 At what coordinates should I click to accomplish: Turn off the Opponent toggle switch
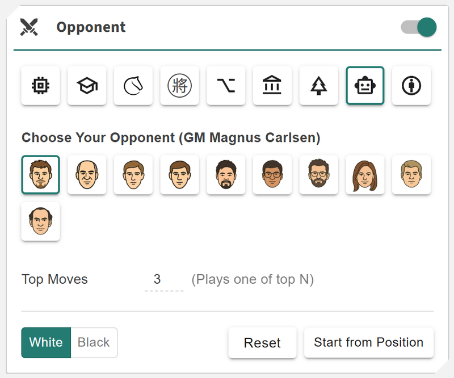tap(419, 27)
